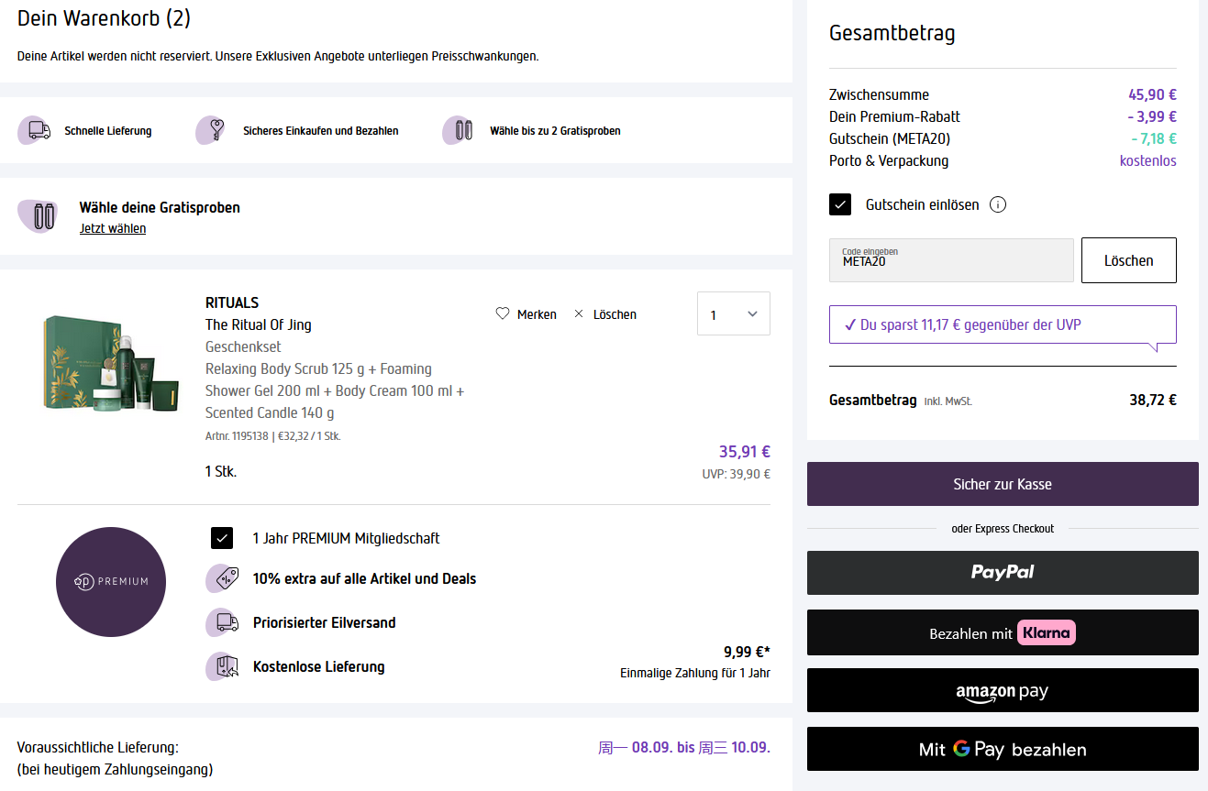Click the Jetzt wählen link for free samples
Viewport: 1208px width, 791px height.
113,228
